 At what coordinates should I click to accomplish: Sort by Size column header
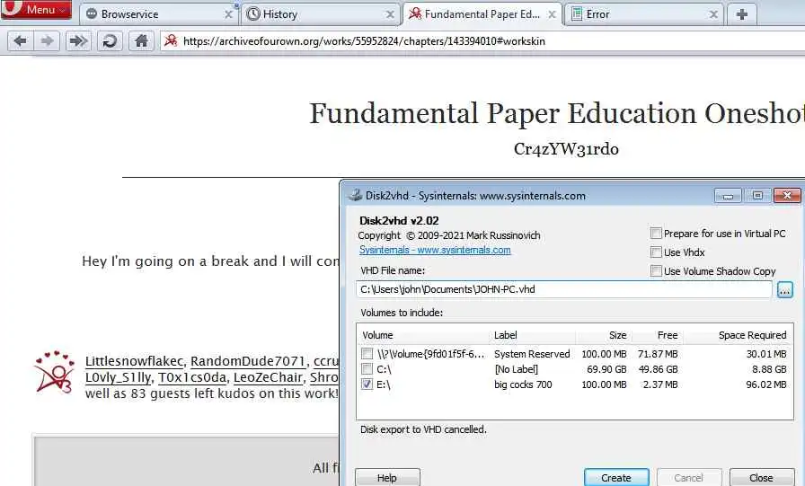pos(617,335)
